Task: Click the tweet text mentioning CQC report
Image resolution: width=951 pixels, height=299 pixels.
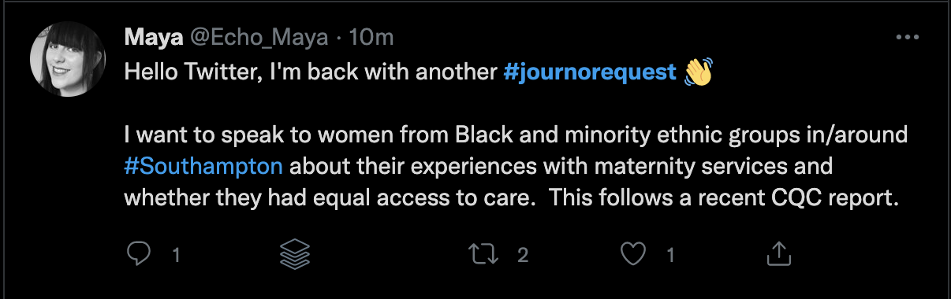Action: tap(724, 197)
